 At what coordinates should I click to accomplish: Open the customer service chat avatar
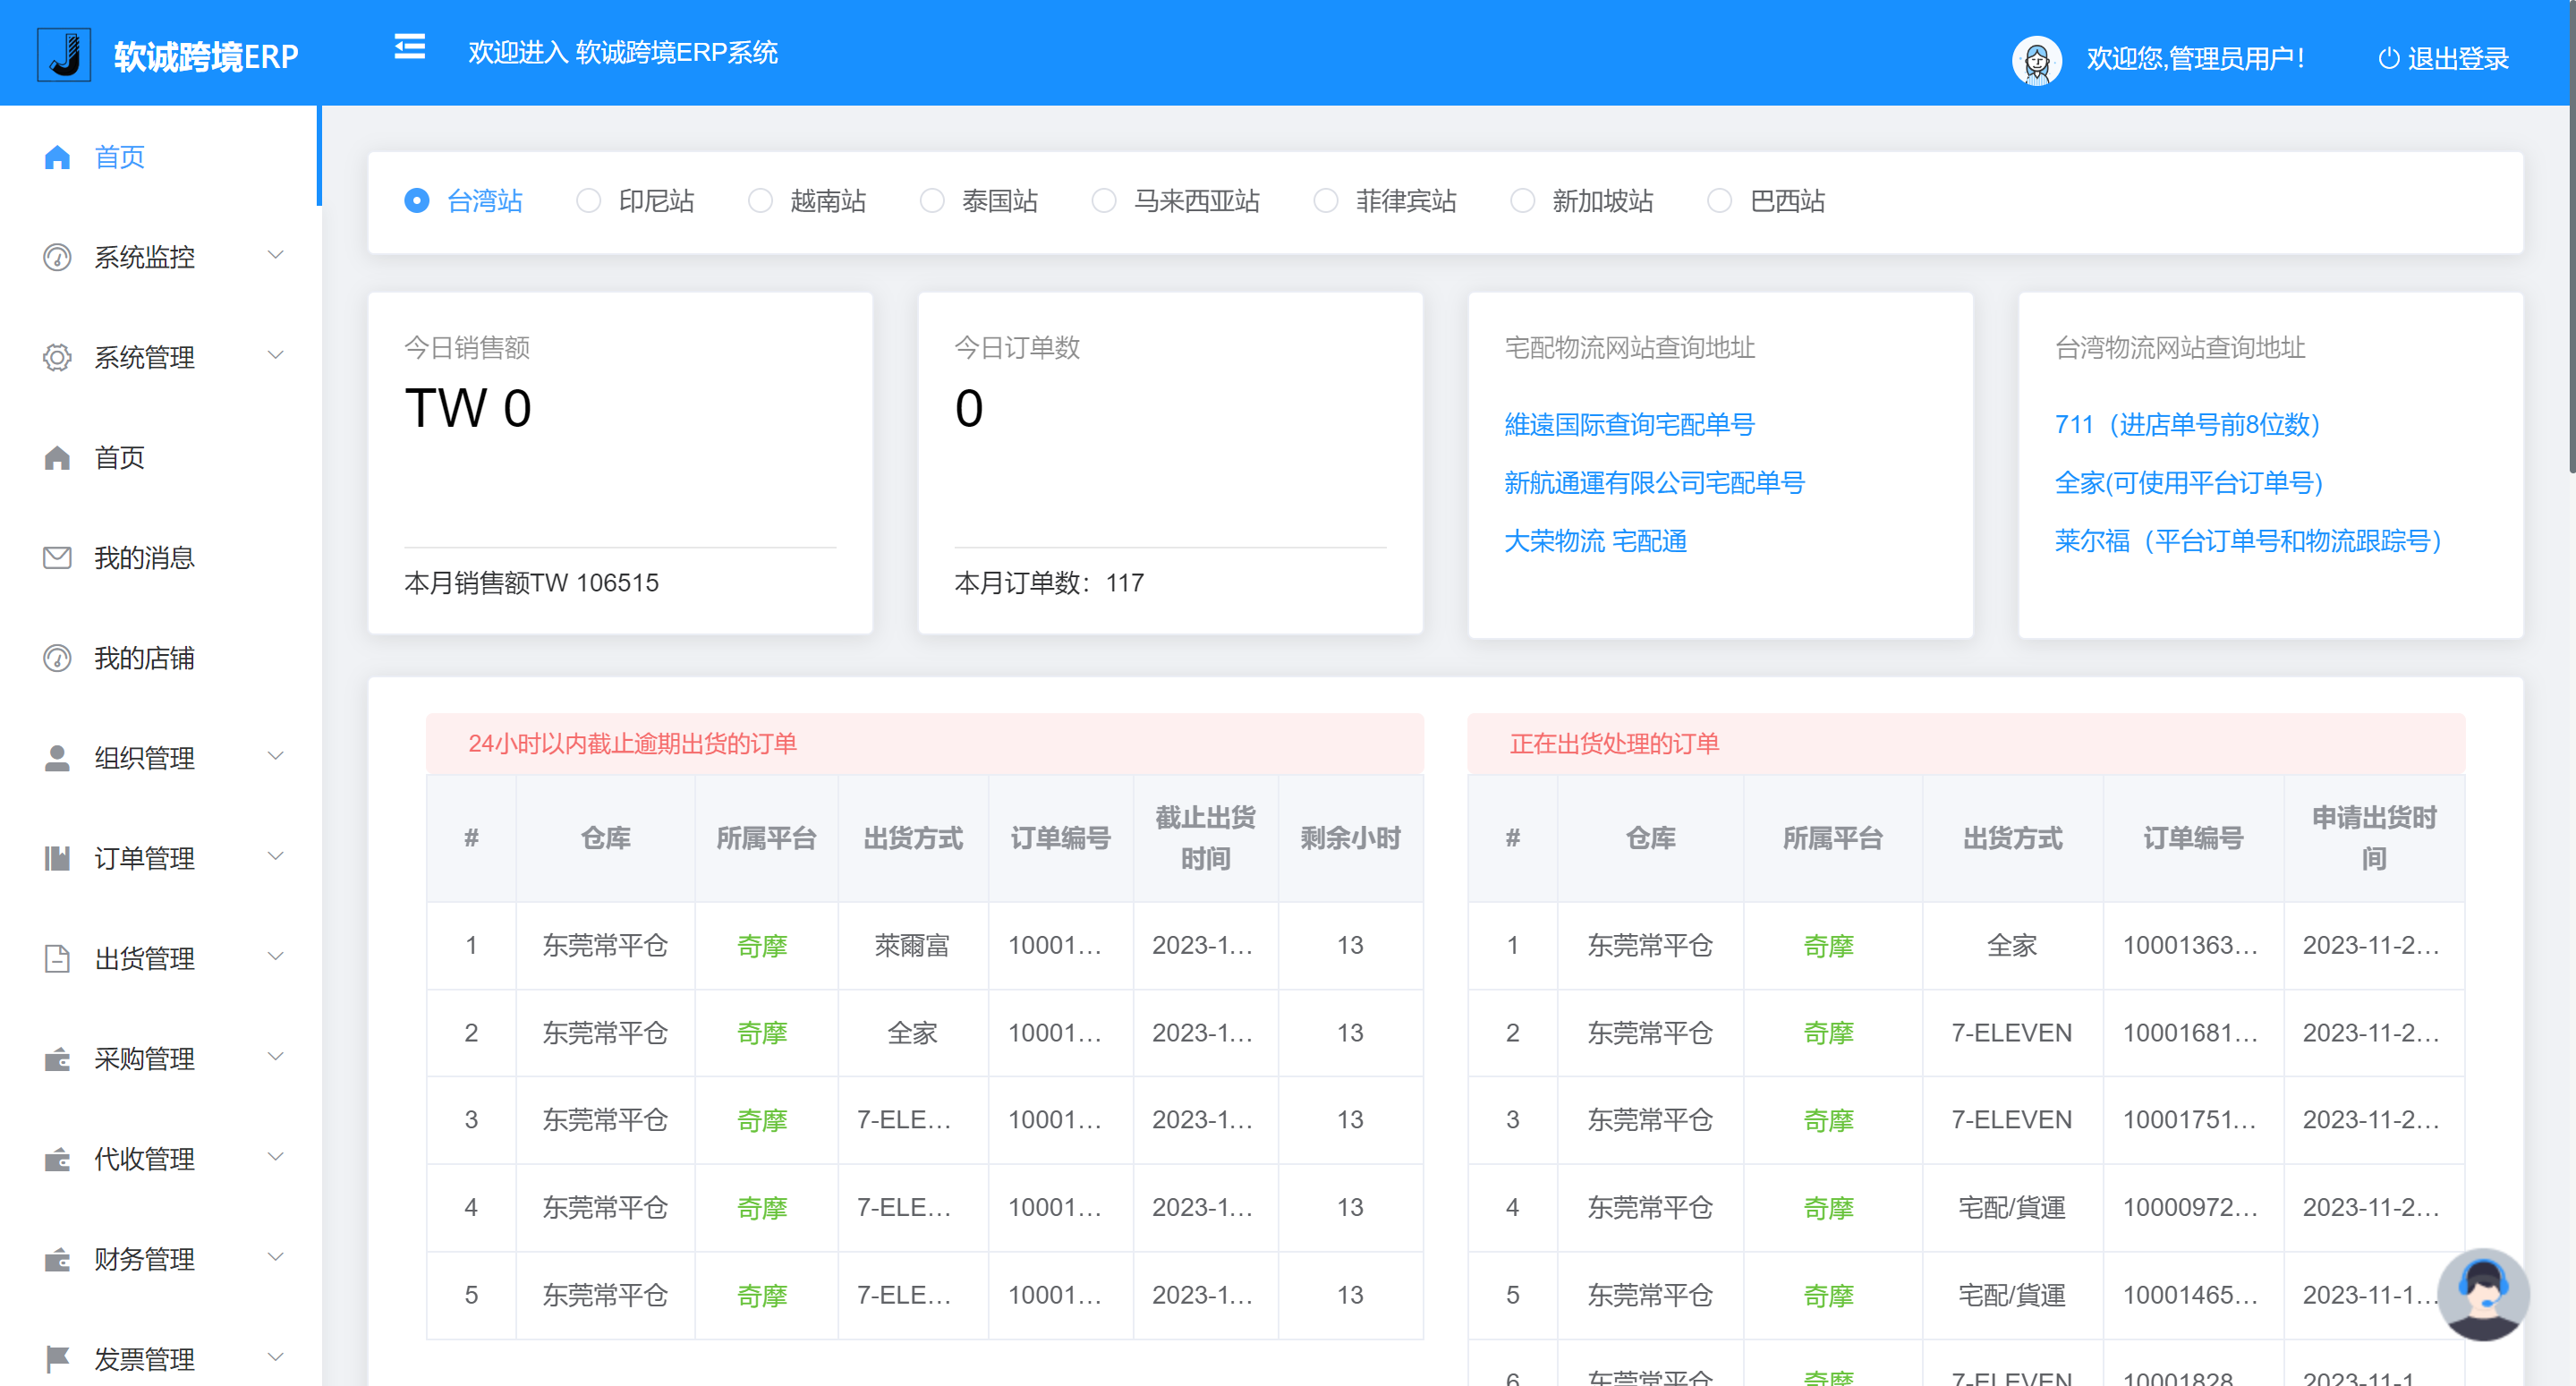click(2483, 1294)
